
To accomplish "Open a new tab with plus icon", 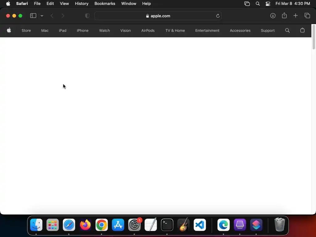I will click(x=295, y=16).
